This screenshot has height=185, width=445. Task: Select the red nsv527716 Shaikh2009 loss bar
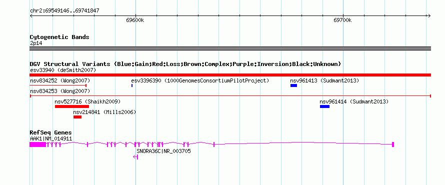tap(72, 106)
